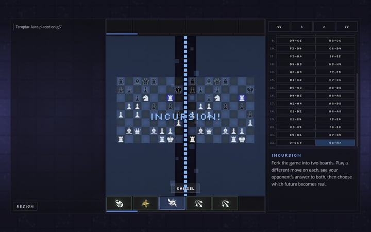Jump to the first move with <<
Image resolution: width=371 pixels, height=232 pixels.
(x=279, y=27)
